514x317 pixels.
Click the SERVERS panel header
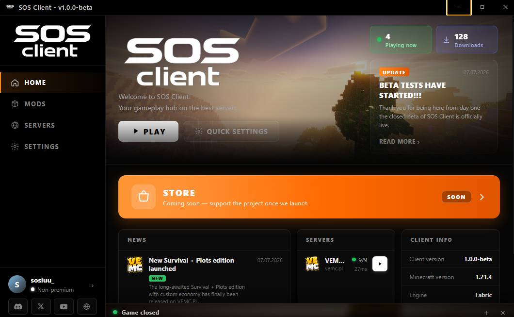coord(320,240)
